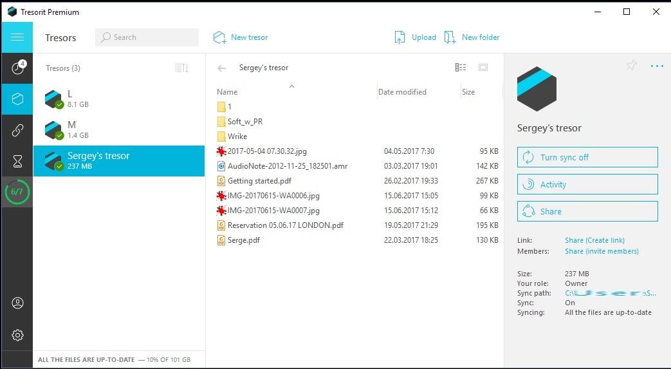
Task: Sort by Date modified column
Action: [x=402, y=91]
